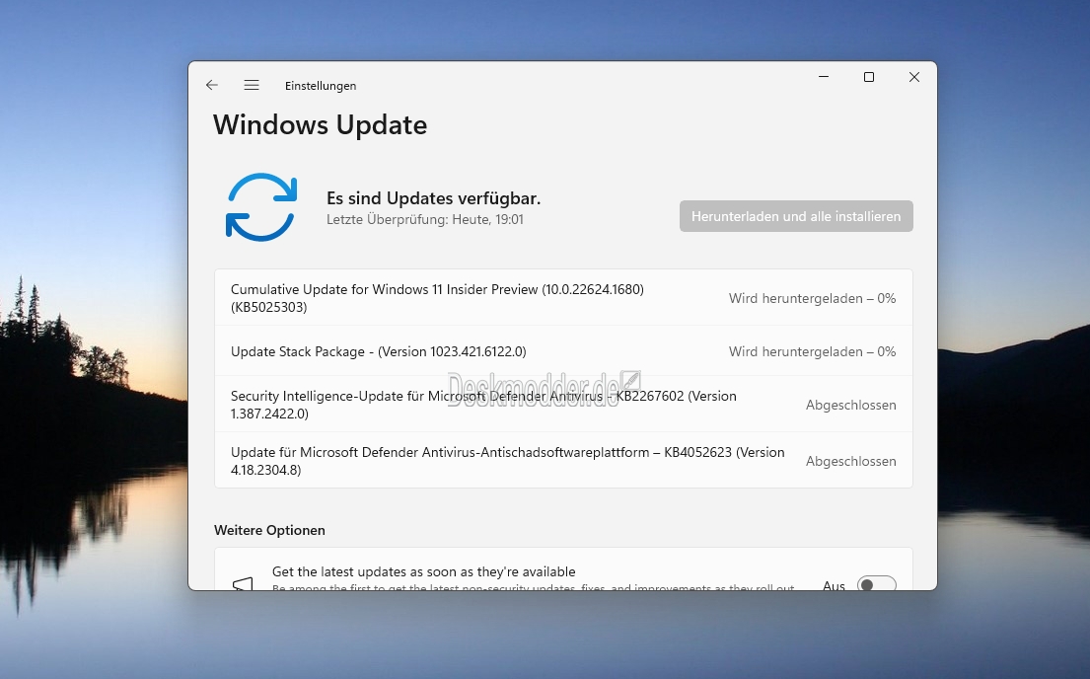
Task: Click the 'Einstellungen' window title
Action: pos(321,86)
